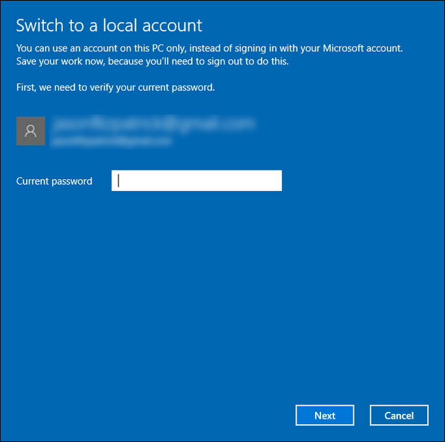Click the right end of password field
Image resolution: width=445 pixels, height=442 pixels.
point(274,181)
